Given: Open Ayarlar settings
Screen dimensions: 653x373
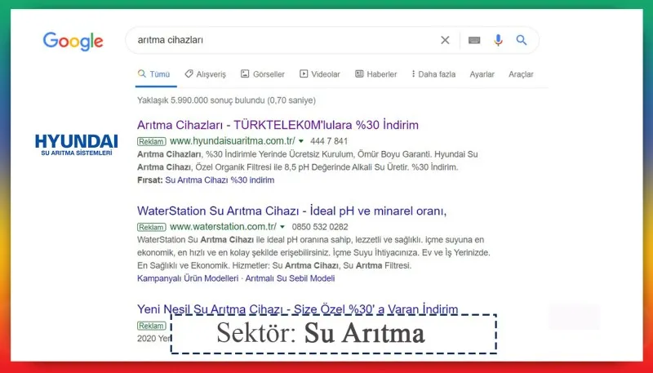Looking at the screenshot, I should tap(482, 74).
